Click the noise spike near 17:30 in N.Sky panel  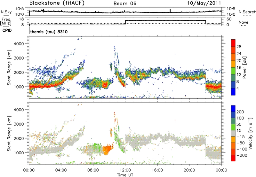pyautogui.click(x=170, y=11)
